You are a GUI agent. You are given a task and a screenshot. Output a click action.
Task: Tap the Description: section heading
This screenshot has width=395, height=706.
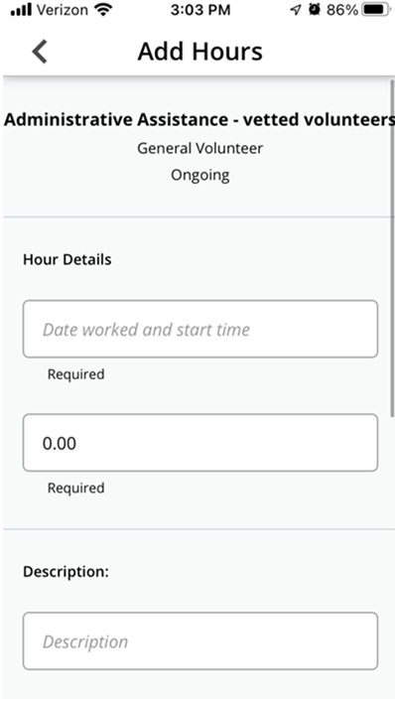pos(66,572)
